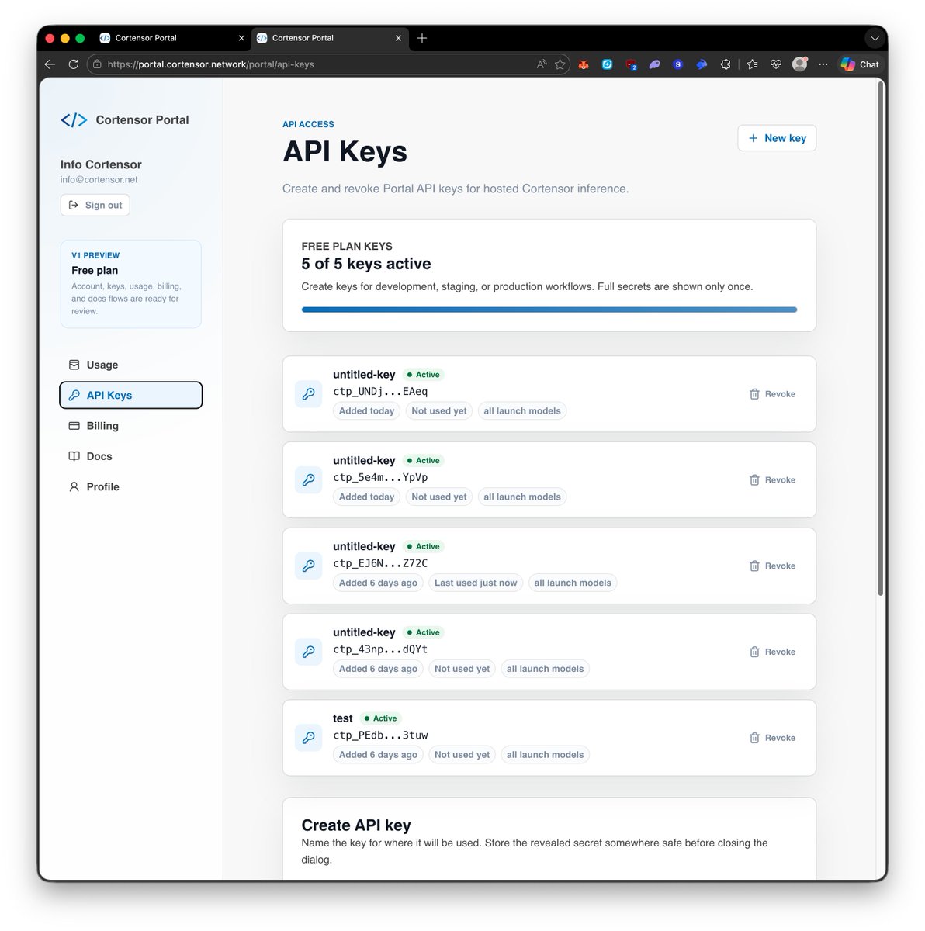Click the key icon of ctp_UNDj...EAeq
The image size is (925, 931).
coord(309,394)
